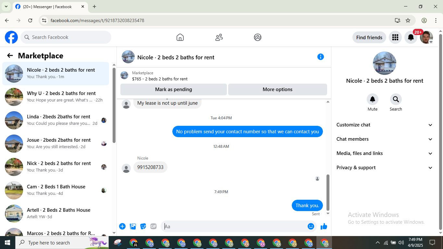This screenshot has height=249, width=443.
Task: Choose a GIF icon in composer
Action: [x=154, y=226]
